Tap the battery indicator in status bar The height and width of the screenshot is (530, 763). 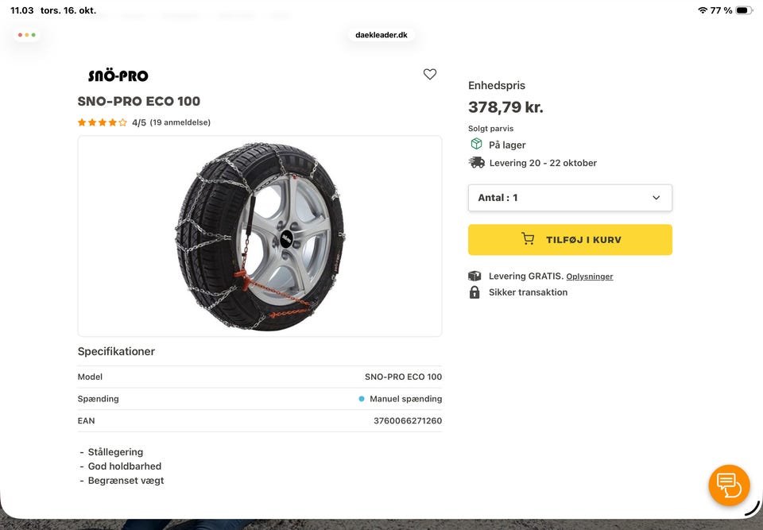(743, 10)
